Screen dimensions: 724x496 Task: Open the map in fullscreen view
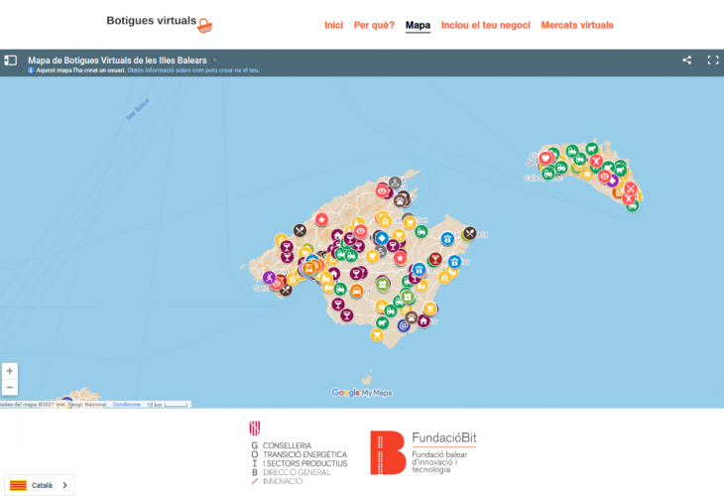[x=712, y=61]
